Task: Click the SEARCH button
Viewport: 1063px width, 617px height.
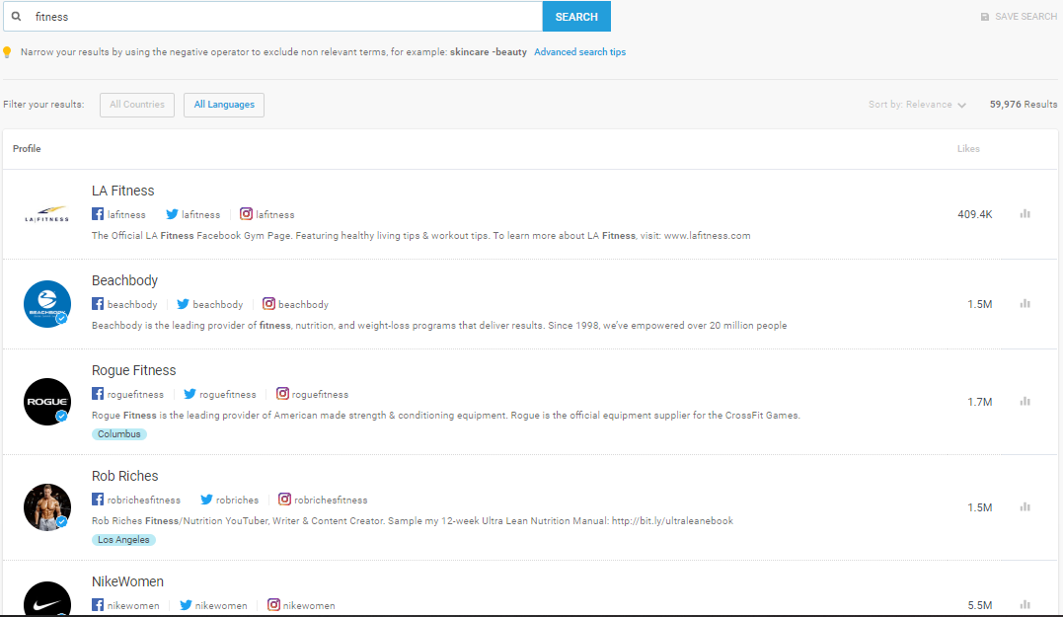Action: pos(576,16)
